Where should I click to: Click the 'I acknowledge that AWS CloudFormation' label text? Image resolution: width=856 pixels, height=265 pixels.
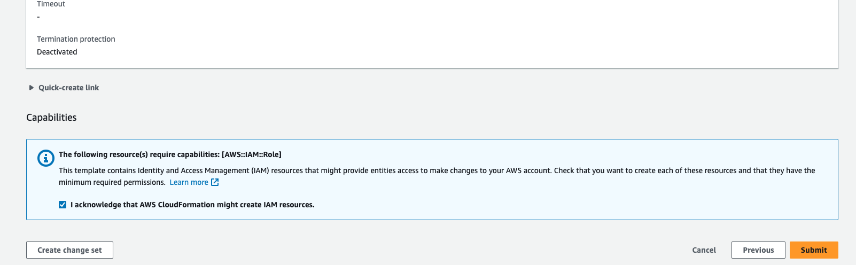click(192, 205)
